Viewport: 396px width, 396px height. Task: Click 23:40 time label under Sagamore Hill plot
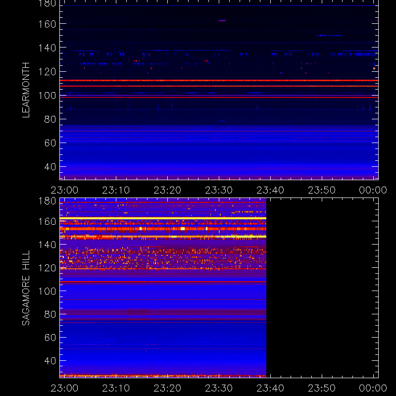(x=270, y=388)
